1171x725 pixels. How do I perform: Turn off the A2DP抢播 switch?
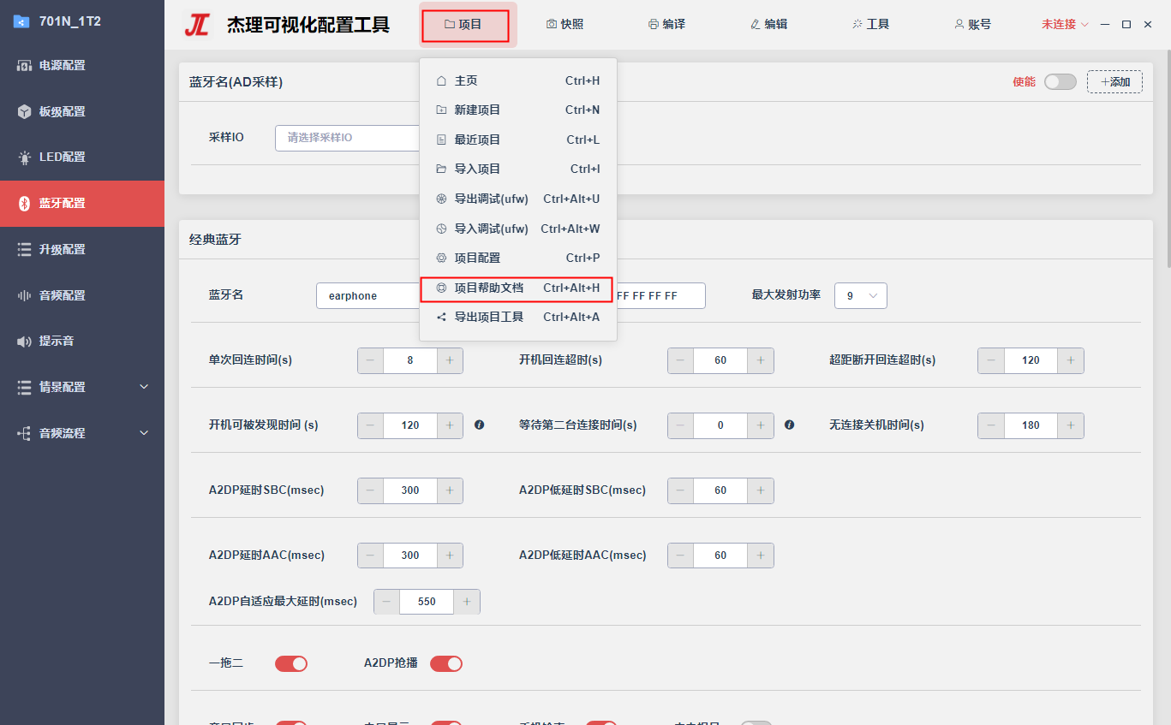[x=446, y=663]
